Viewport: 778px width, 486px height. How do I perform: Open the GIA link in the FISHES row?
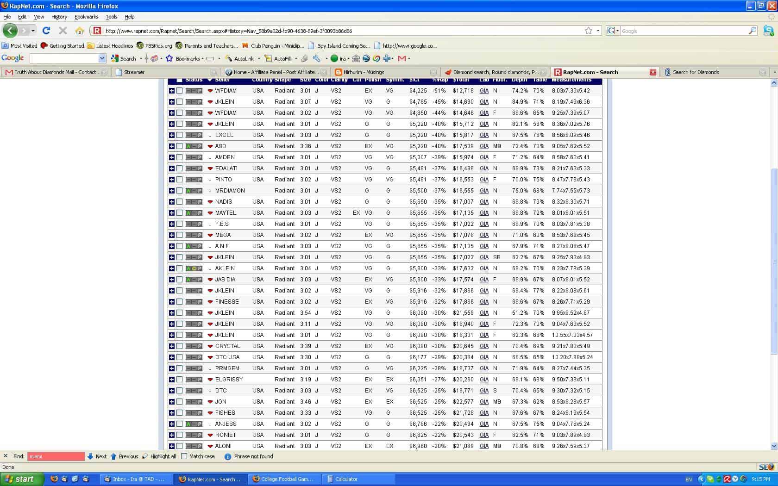click(484, 413)
